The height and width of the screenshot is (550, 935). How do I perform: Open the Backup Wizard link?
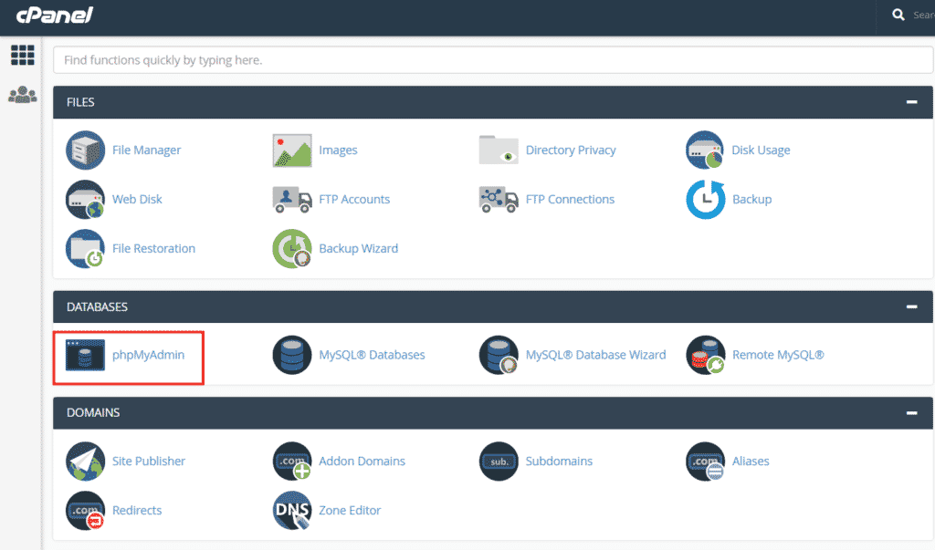pos(358,248)
